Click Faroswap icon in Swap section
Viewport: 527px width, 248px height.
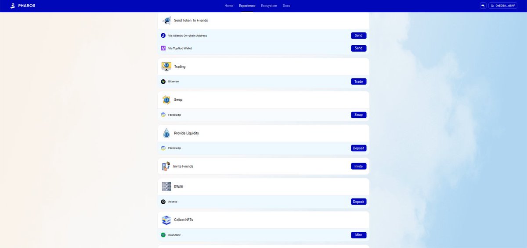coord(163,115)
